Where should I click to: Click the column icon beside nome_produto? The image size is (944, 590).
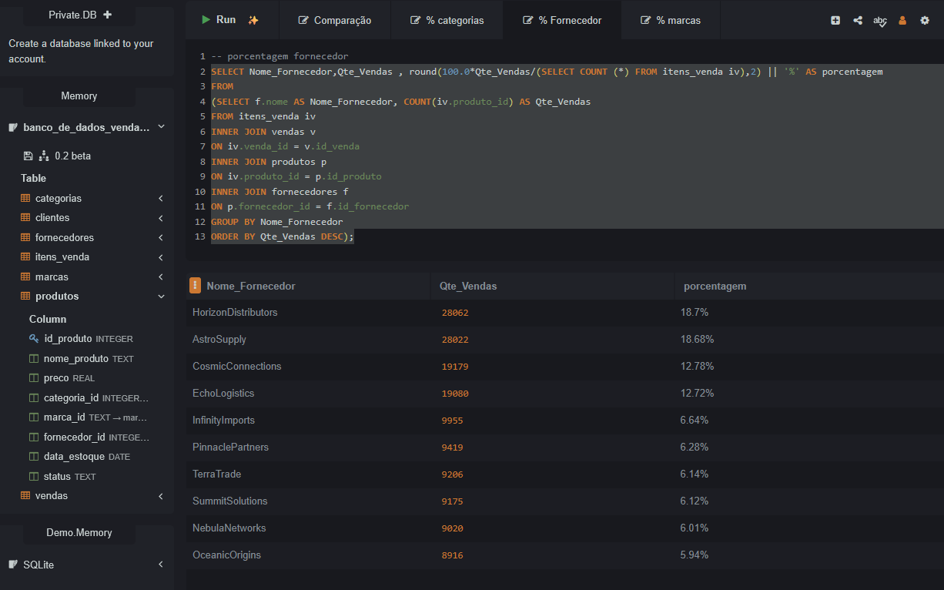point(34,359)
